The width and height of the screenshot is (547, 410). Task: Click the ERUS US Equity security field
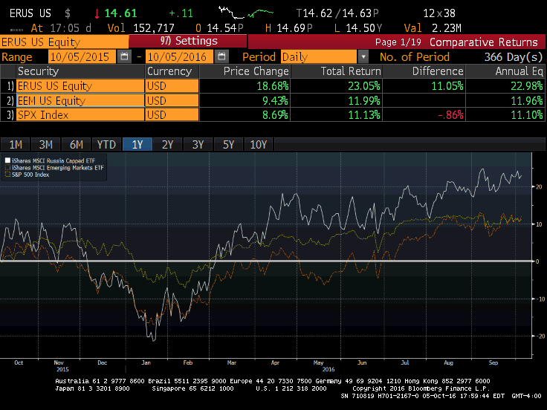click(80, 85)
